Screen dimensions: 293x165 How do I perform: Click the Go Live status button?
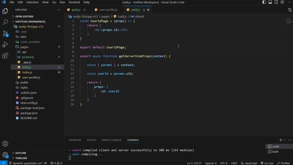click(267, 163)
